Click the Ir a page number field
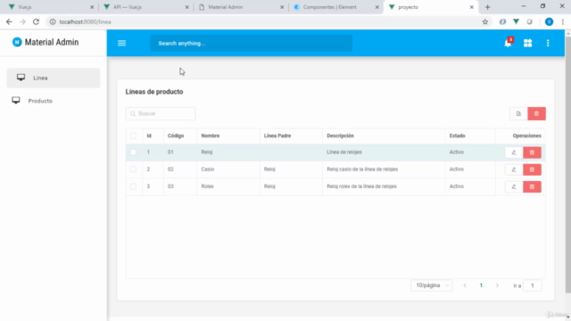 pyautogui.click(x=533, y=285)
